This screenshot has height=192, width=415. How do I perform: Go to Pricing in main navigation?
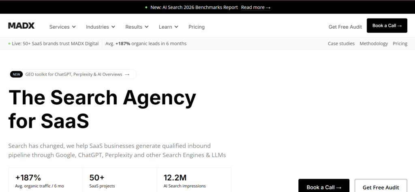(197, 27)
